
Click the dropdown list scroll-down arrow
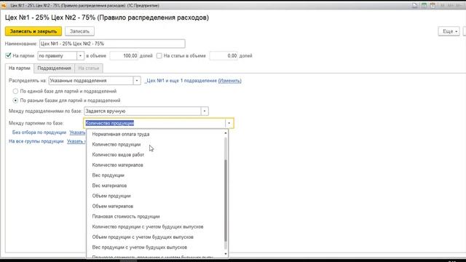[226, 254]
